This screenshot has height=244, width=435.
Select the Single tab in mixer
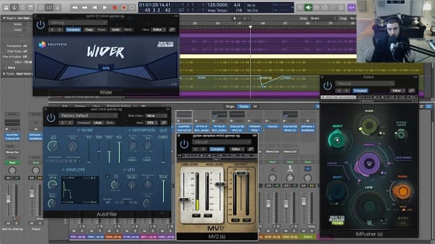coord(230,106)
